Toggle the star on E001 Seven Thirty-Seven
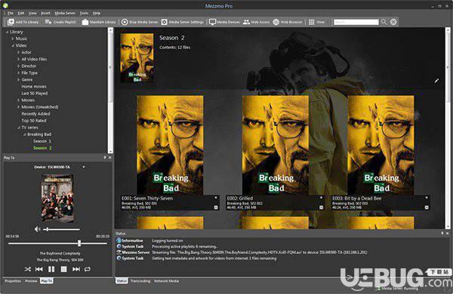This screenshot has width=453, height=294. coord(216,198)
